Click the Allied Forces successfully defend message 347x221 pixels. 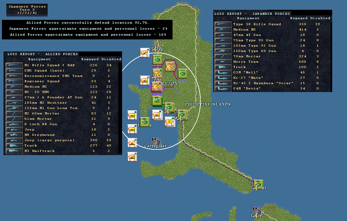point(87,23)
